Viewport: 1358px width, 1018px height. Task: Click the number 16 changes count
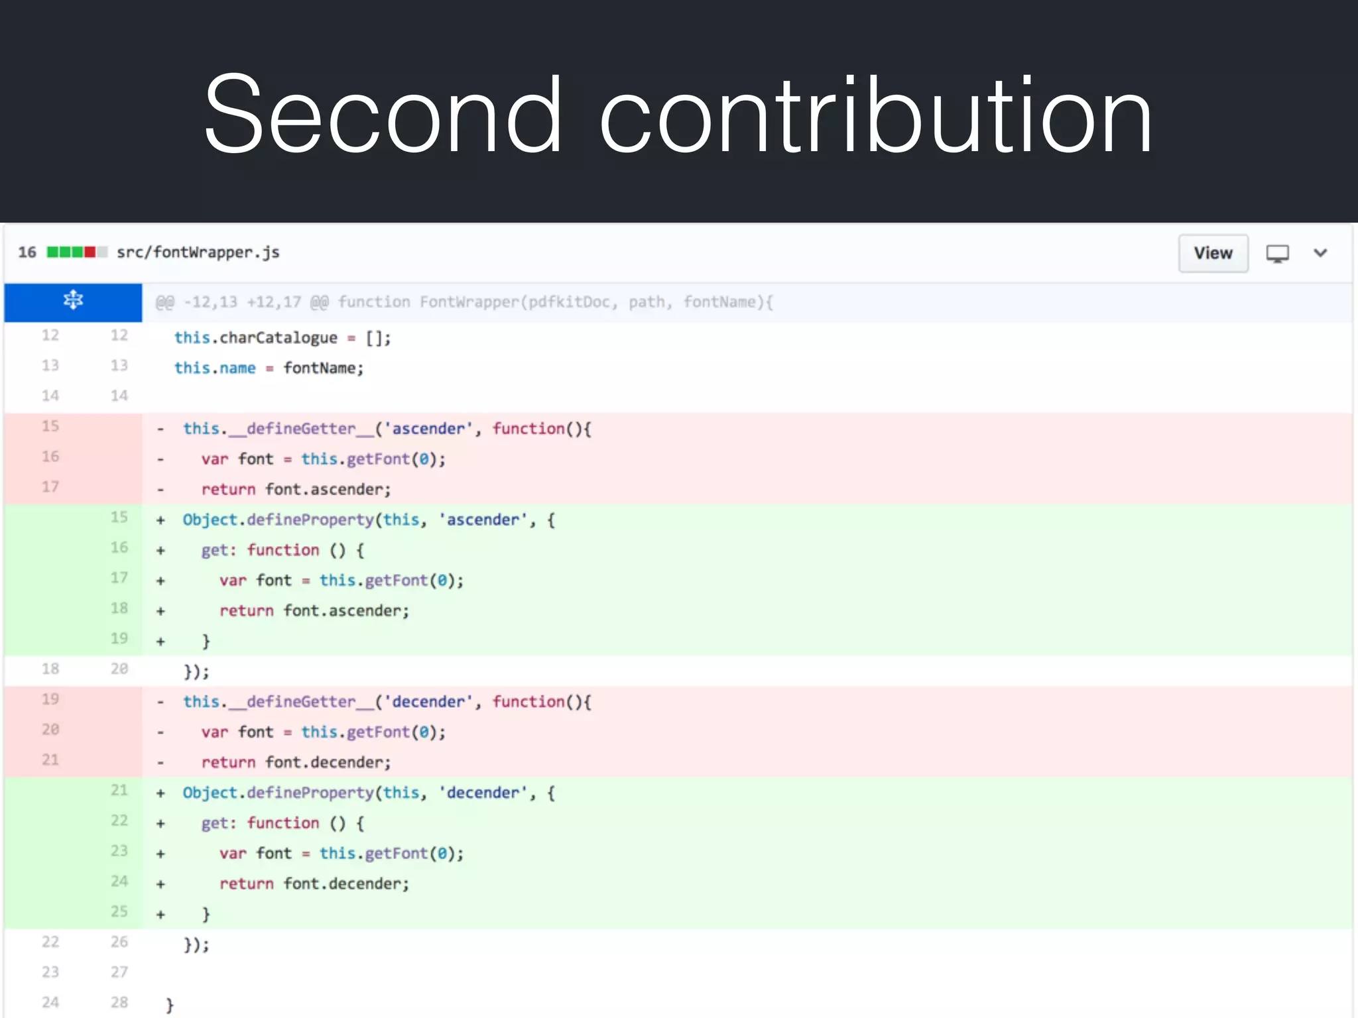[27, 253]
